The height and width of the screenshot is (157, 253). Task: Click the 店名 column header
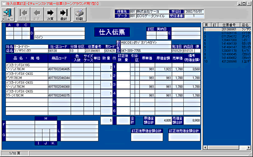[x=245, y=25]
